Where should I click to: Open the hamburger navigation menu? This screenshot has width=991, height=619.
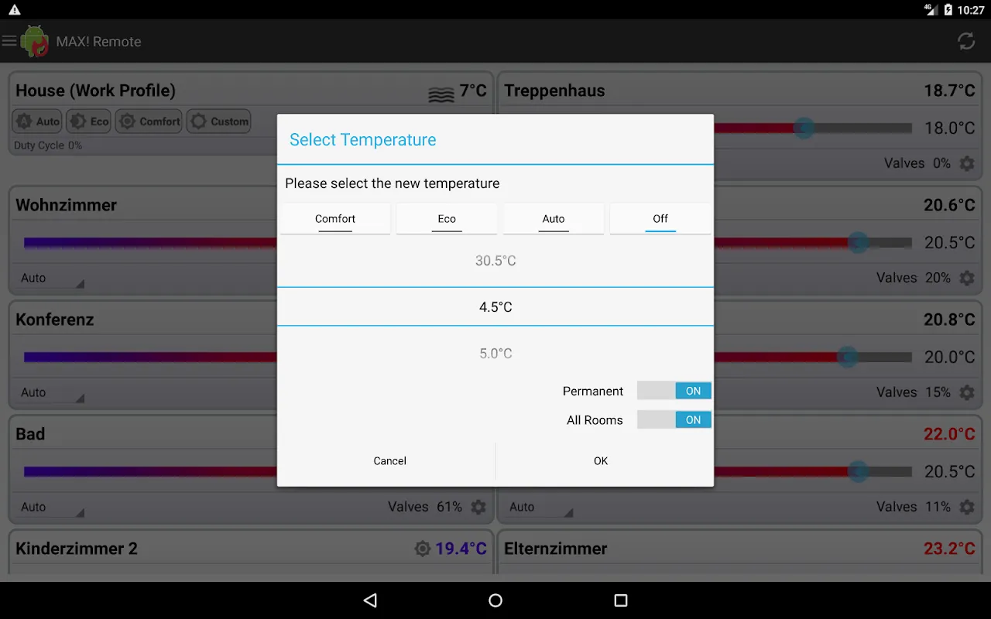9,41
